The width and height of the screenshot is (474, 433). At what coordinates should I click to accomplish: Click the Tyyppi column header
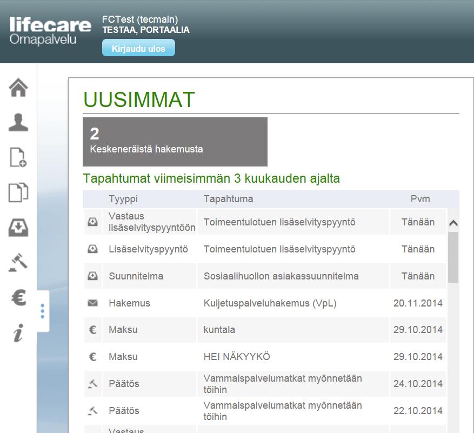123,199
